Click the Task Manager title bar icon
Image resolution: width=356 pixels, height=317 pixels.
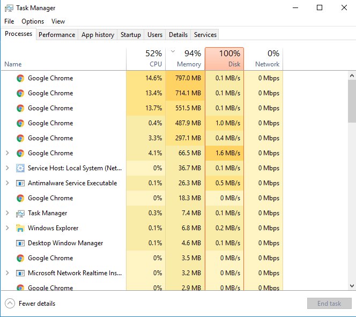point(9,8)
